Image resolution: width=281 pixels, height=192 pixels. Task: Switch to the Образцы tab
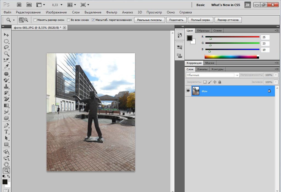point(203,31)
